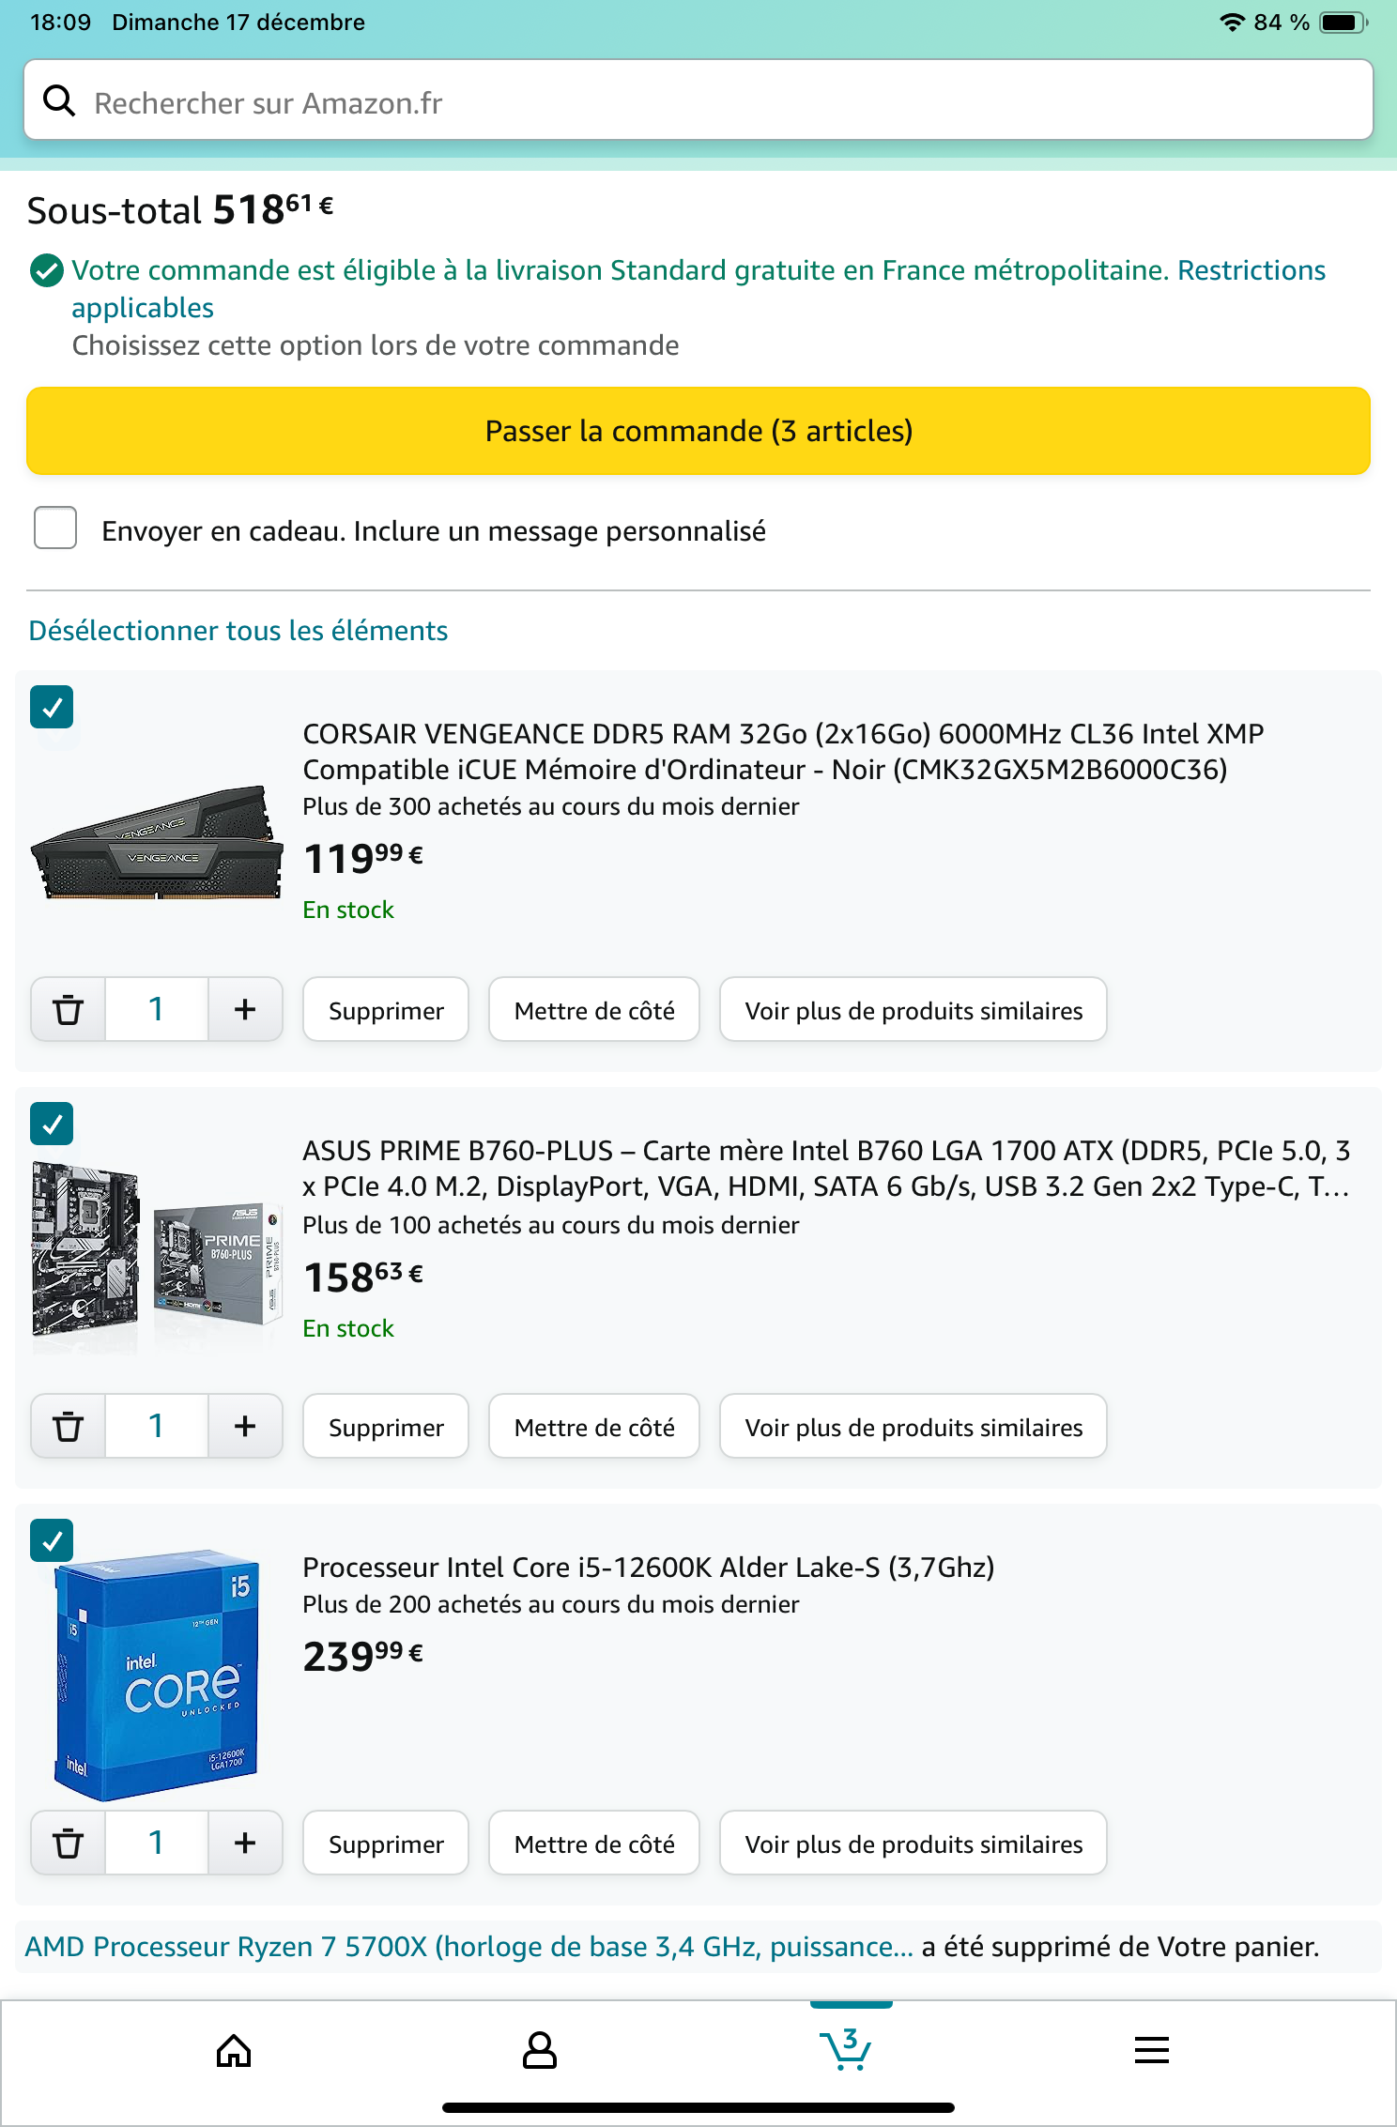Open the Intel Core i5 product thumbnail
Screen dimensions: 1397x2127
point(157,1676)
